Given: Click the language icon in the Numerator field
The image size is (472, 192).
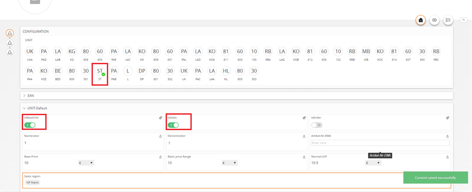Looking at the screenshot, I should tap(161, 136).
